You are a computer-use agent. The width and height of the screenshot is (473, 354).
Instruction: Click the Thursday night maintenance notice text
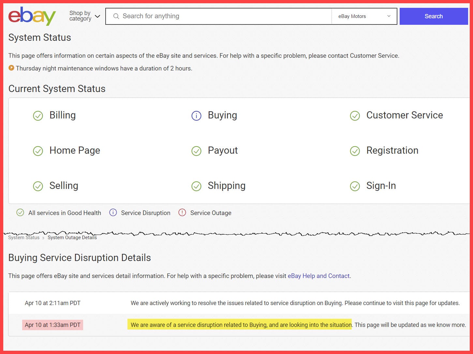[x=104, y=69]
